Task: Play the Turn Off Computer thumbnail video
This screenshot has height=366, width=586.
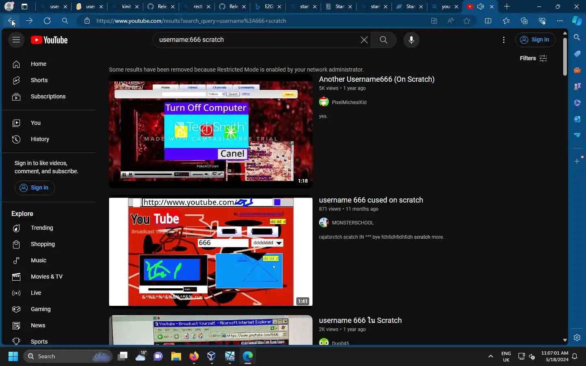Action: point(211,131)
